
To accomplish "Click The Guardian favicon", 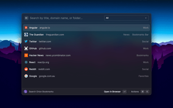I will (x=26, y=35).
